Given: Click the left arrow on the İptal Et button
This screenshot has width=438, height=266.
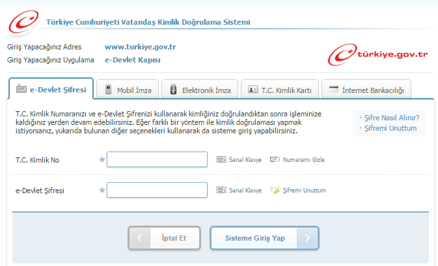Looking at the screenshot, I should pyautogui.click(x=140, y=238).
